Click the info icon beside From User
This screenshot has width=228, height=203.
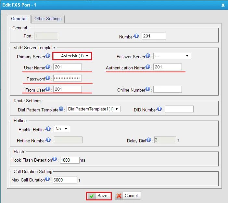pyautogui.click(x=48, y=89)
